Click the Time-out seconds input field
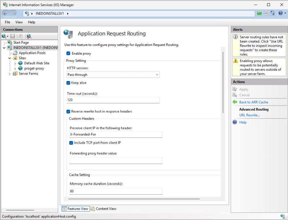This screenshot has height=220, width=288. click(113, 100)
